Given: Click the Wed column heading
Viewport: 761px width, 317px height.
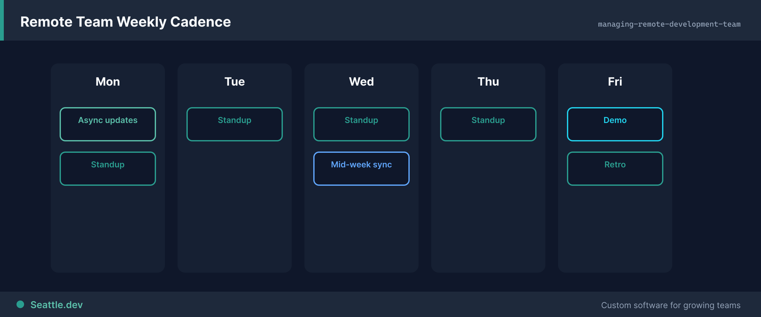Looking at the screenshot, I should click(361, 82).
